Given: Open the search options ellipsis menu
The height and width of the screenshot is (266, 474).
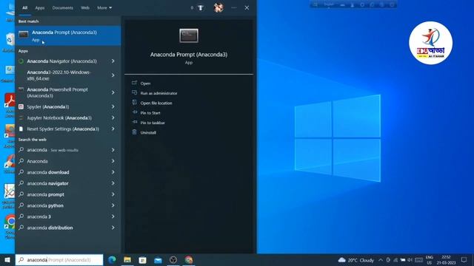Looking at the screenshot, I should (234, 8).
